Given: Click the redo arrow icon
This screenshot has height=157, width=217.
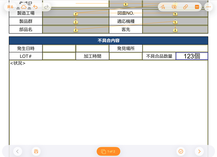Looking at the screenshot, I should 46,7.
